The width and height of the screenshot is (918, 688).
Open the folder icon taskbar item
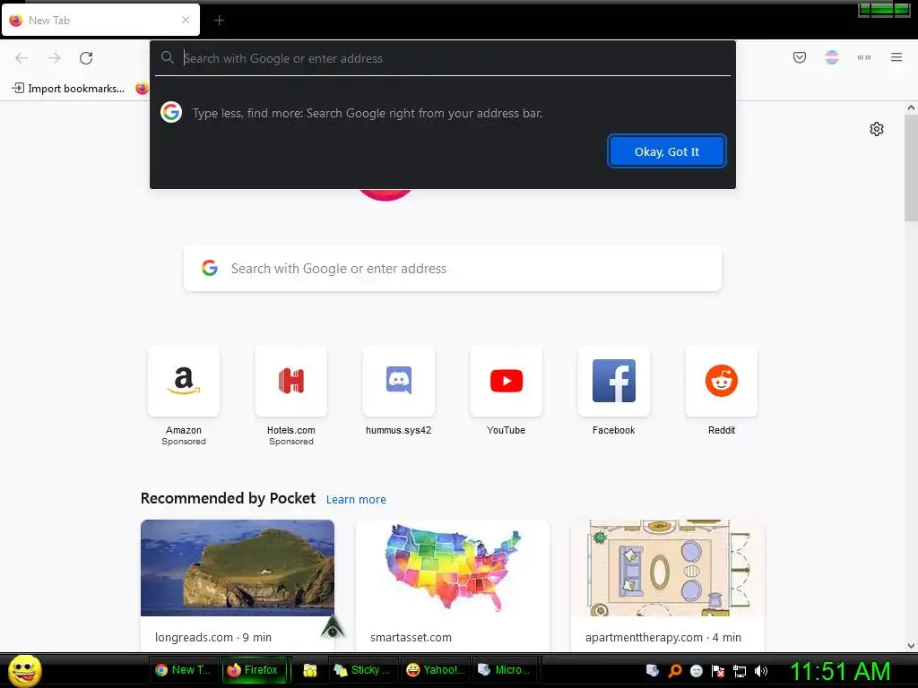tap(309, 670)
